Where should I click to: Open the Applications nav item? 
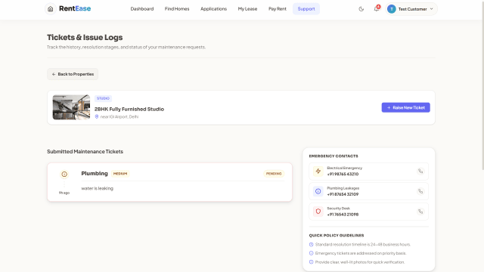pos(213,9)
